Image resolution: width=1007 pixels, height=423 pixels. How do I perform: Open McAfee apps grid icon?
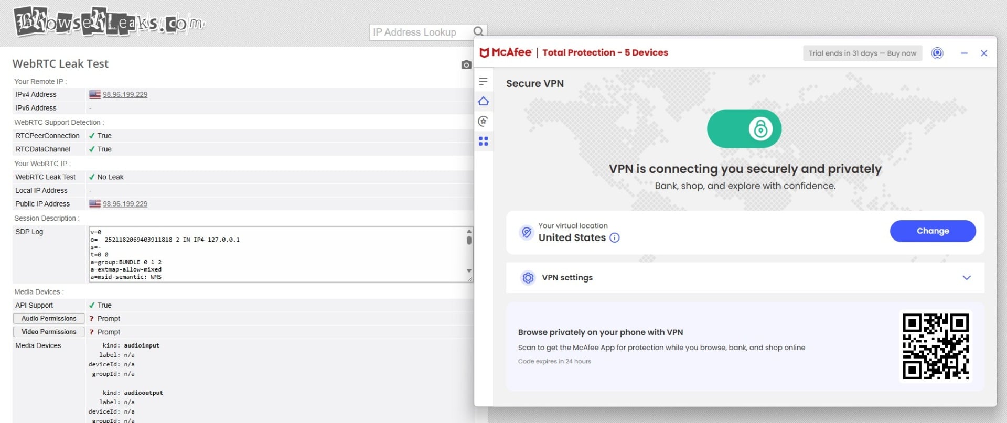point(483,141)
